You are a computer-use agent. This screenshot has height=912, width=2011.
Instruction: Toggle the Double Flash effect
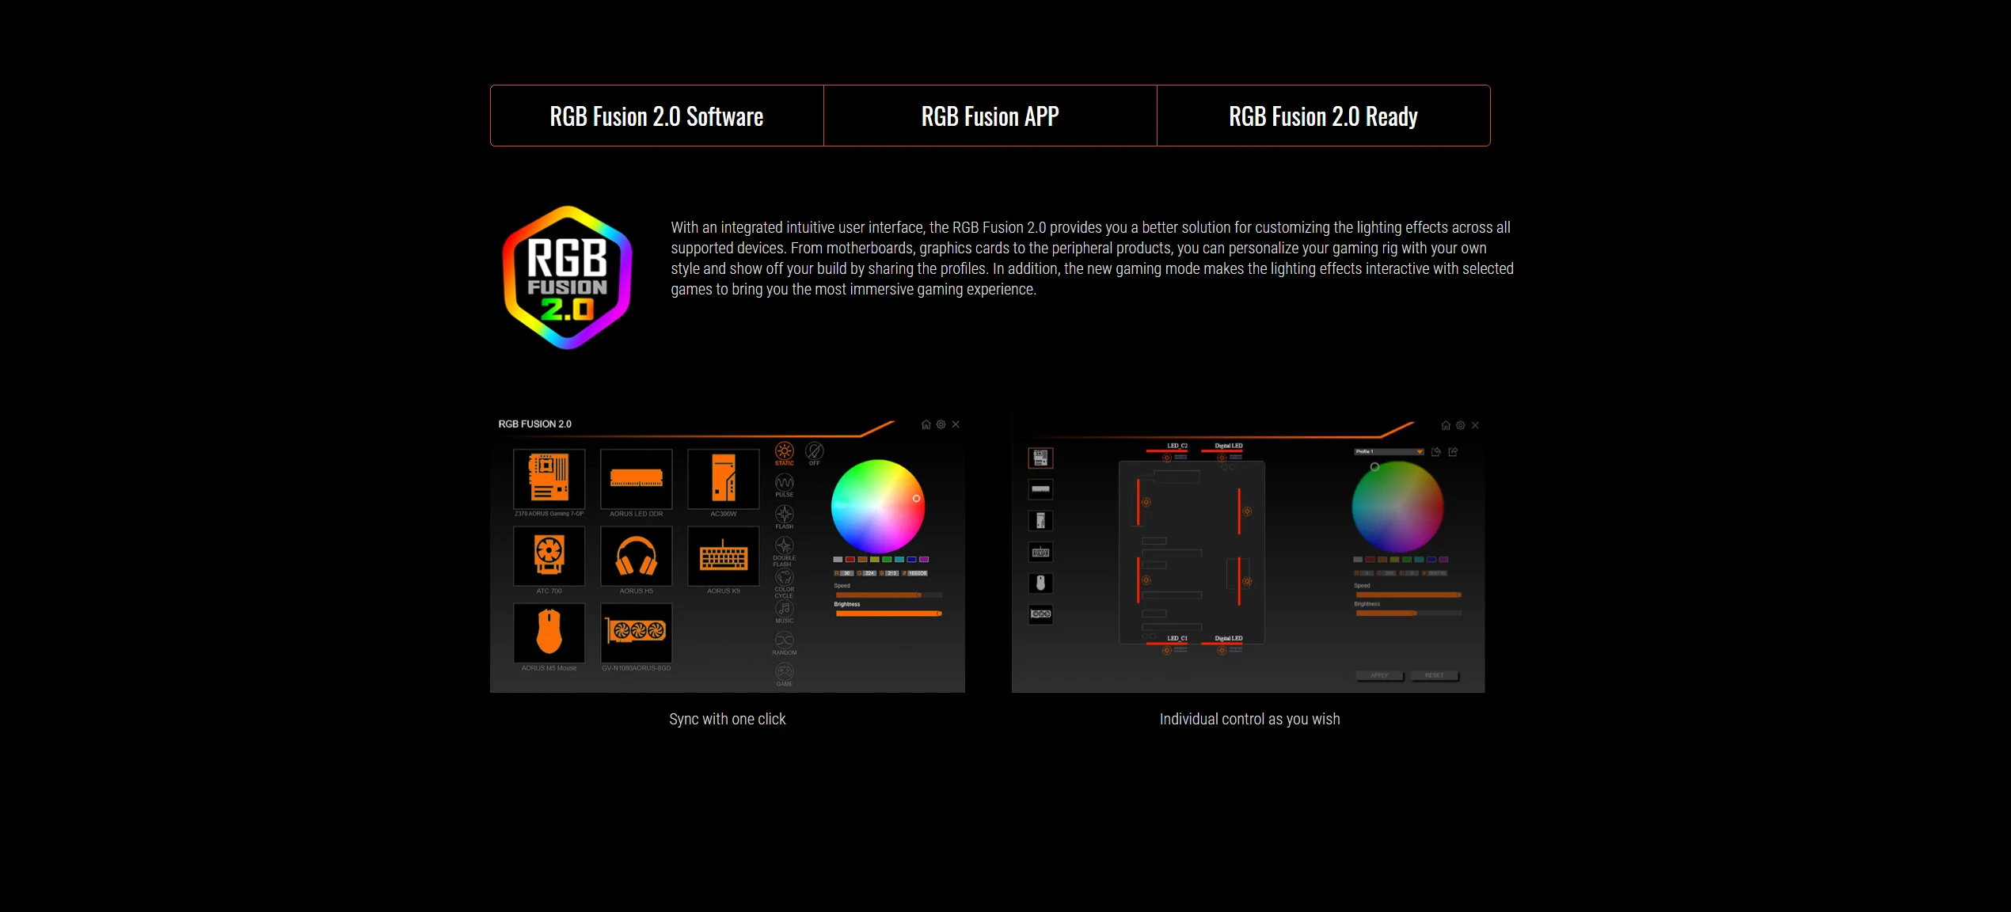tap(784, 546)
